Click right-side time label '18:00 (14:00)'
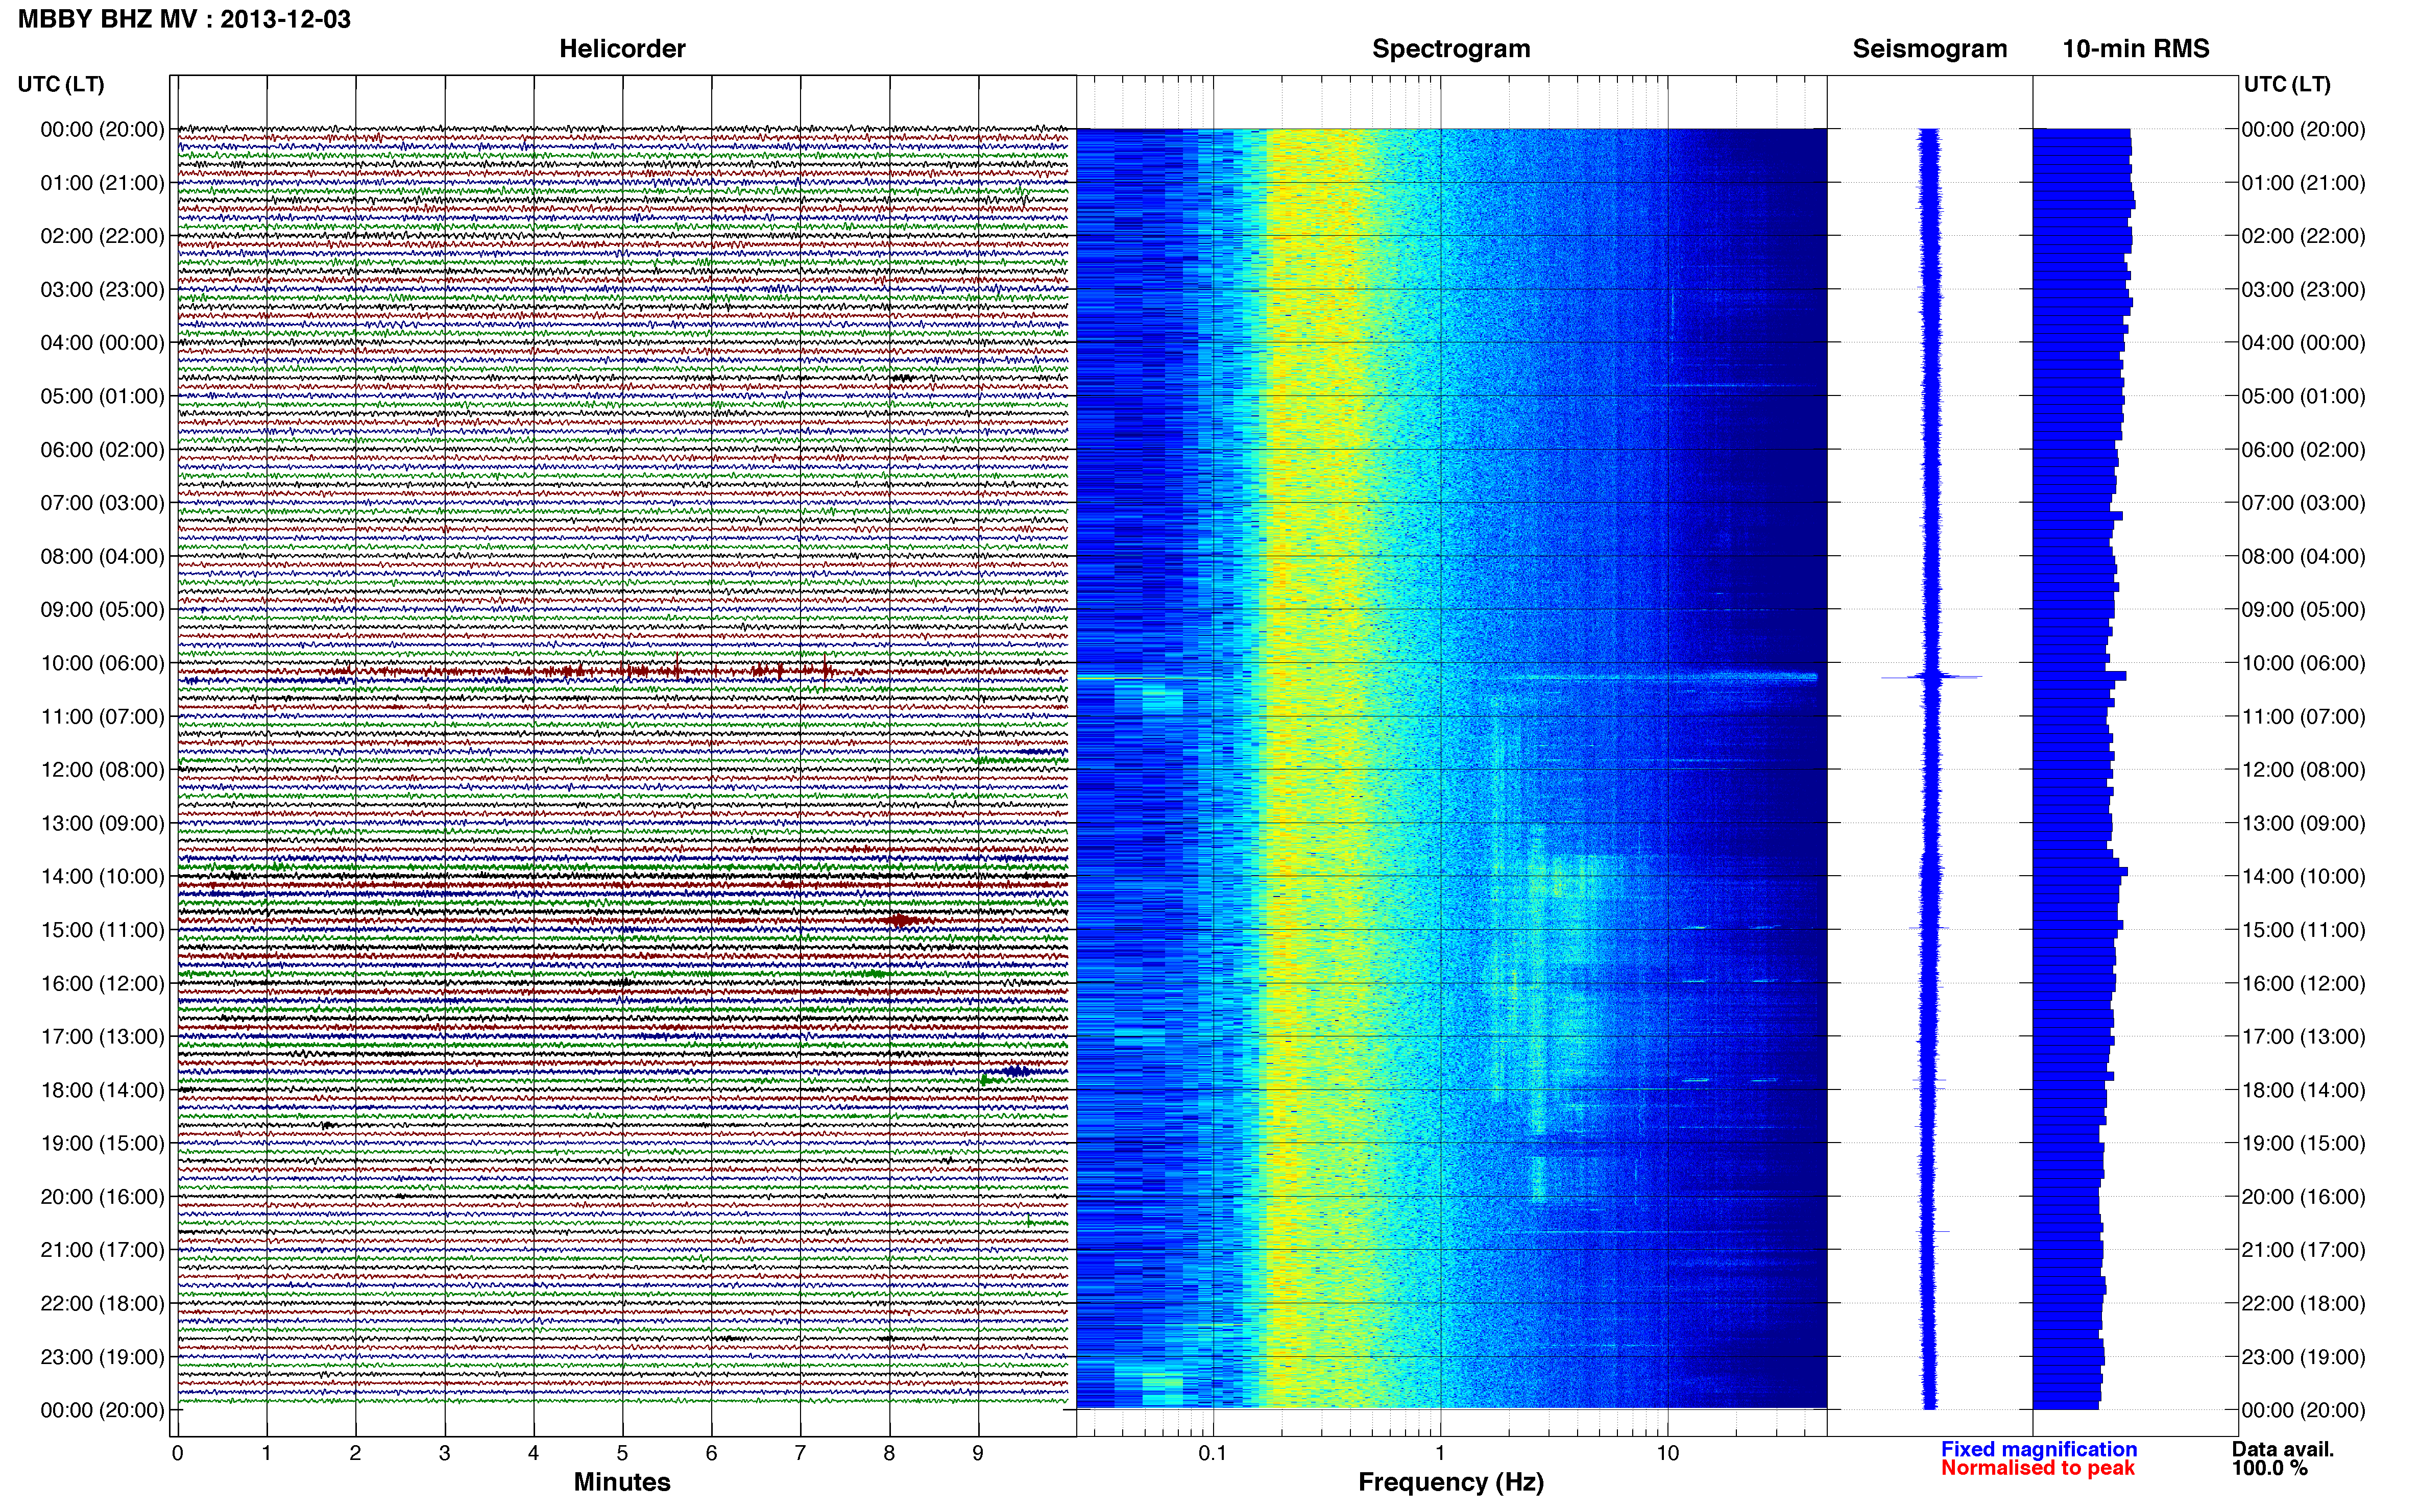This screenshot has height=1512, width=2420. [2303, 1090]
